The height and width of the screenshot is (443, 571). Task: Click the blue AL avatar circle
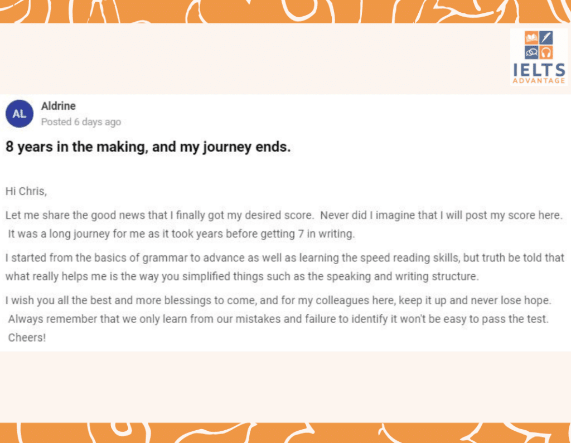click(x=19, y=114)
